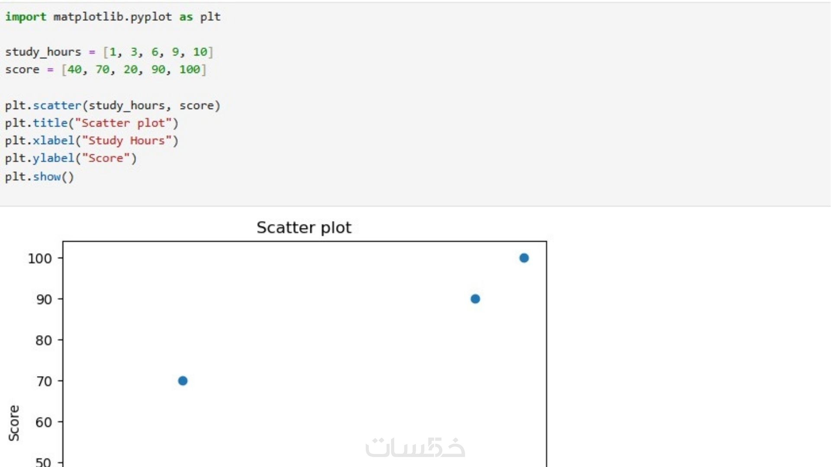Select the data point at score 100
The height and width of the screenshot is (467, 831).
click(524, 258)
